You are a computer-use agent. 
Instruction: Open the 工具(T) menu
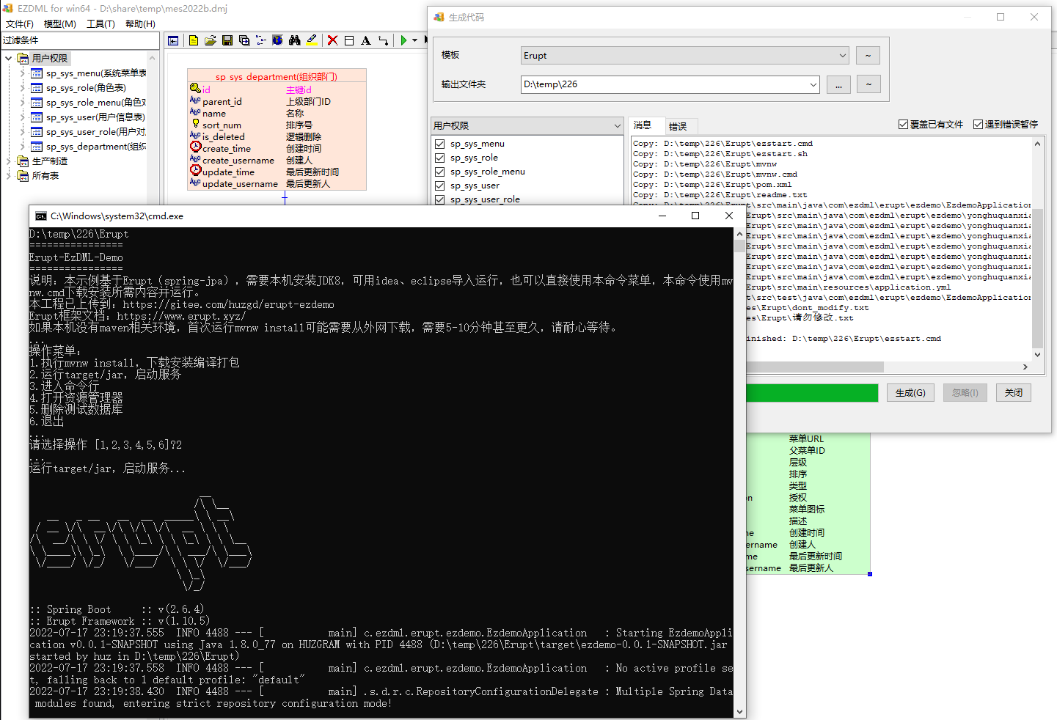(x=101, y=24)
